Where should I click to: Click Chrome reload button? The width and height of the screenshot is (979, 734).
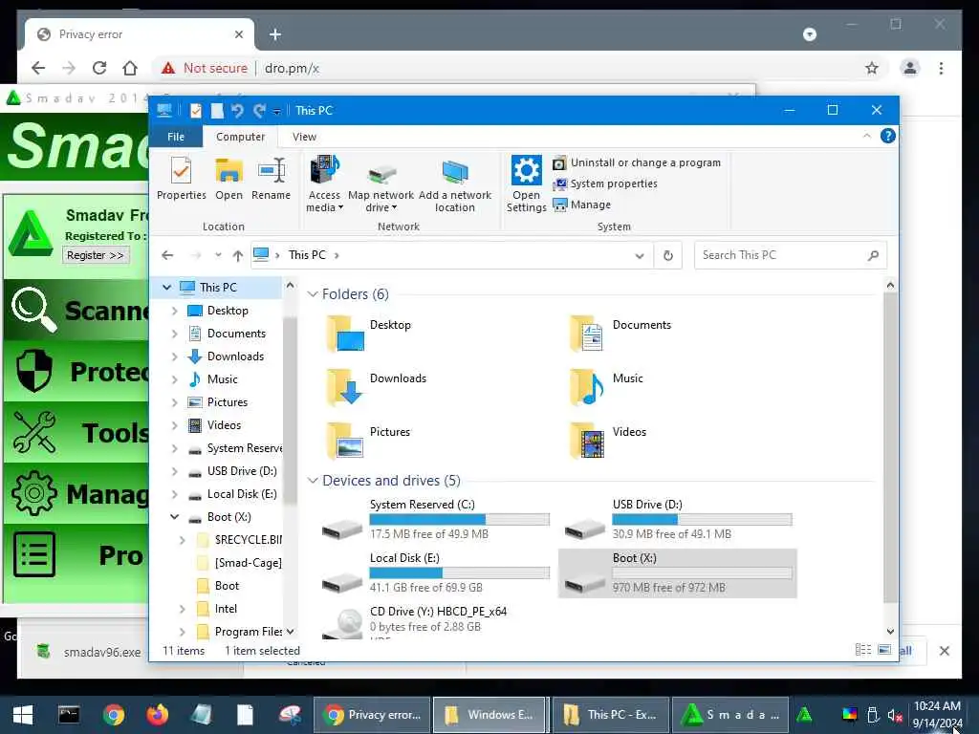[99, 68]
